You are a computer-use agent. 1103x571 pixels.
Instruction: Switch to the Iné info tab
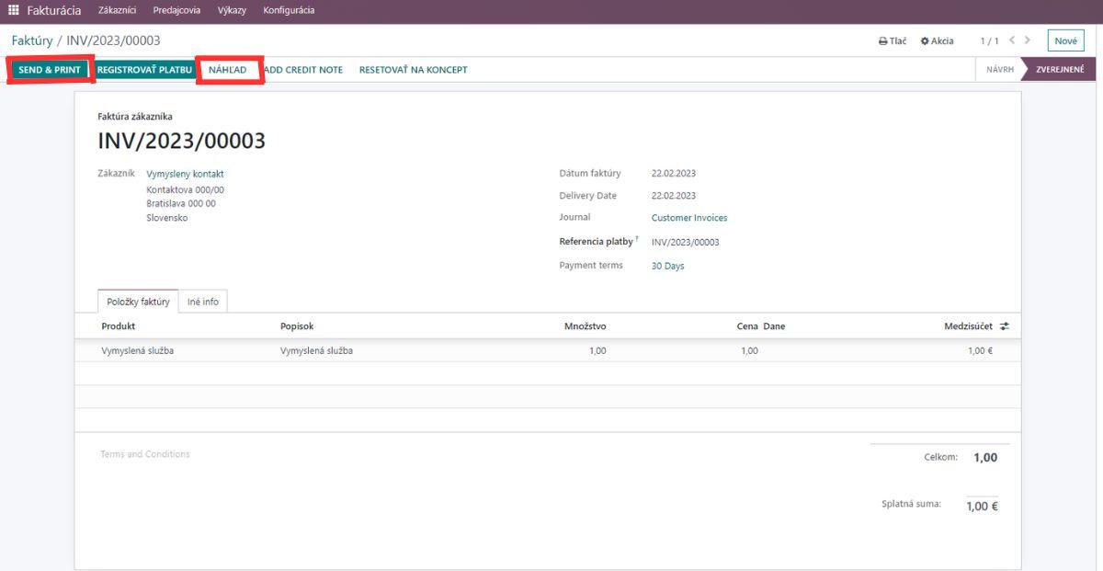[203, 302]
